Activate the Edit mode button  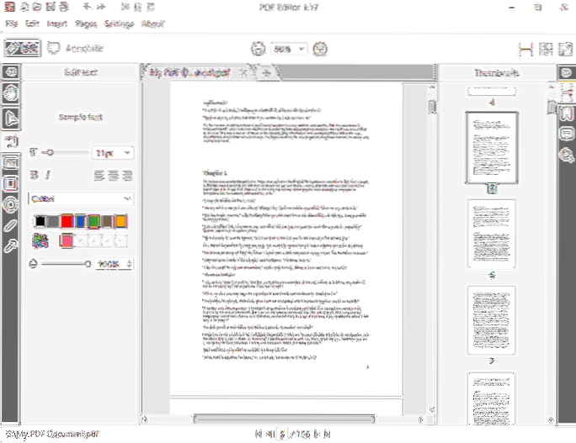[23, 48]
